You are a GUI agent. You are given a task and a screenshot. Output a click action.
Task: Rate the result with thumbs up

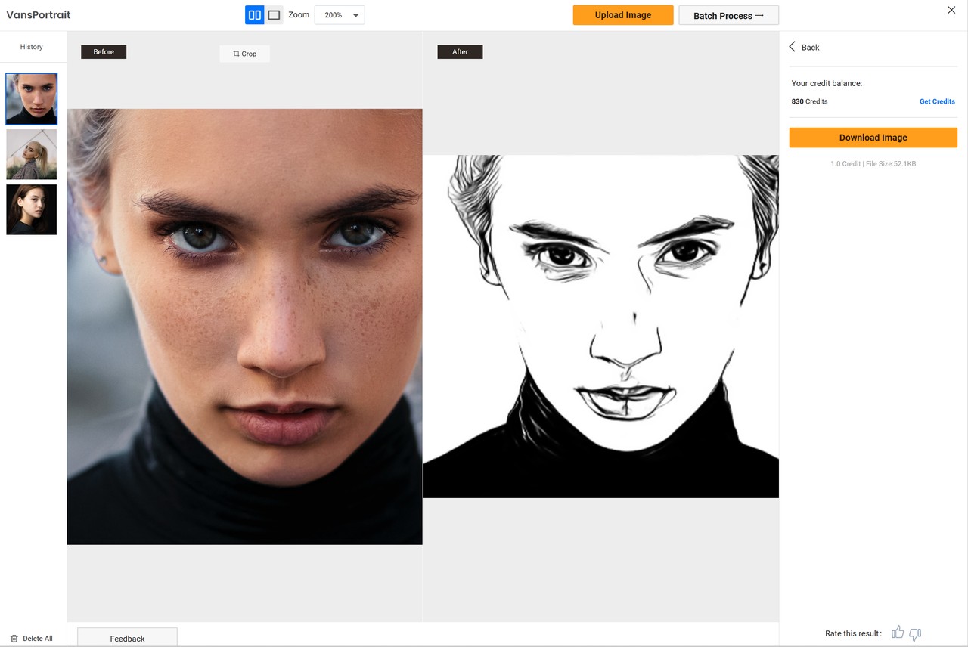pos(898,633)
